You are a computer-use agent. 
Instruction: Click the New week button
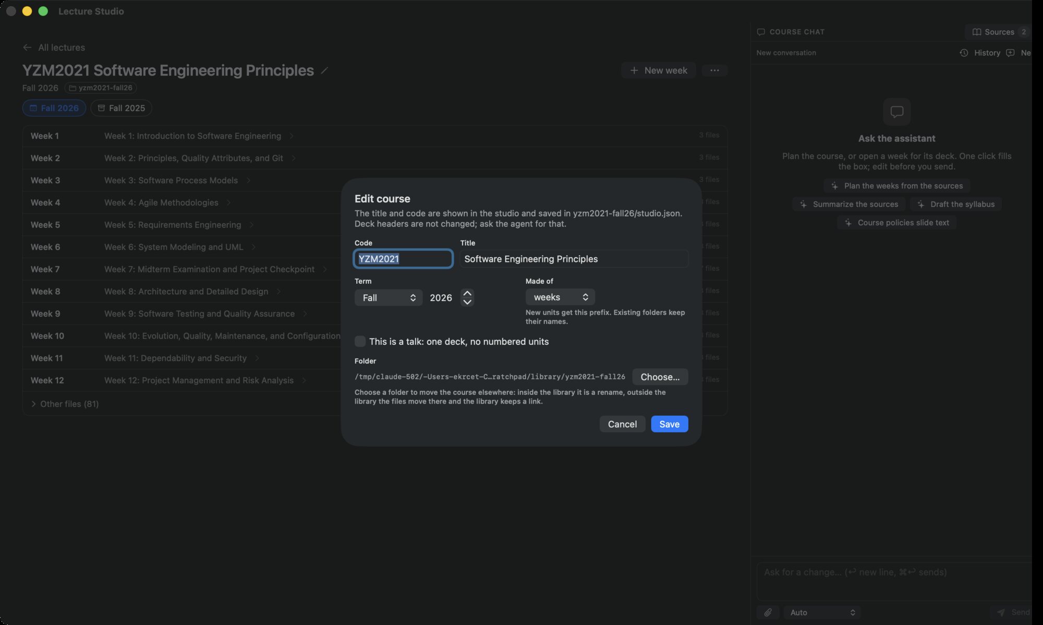point(659,70)
